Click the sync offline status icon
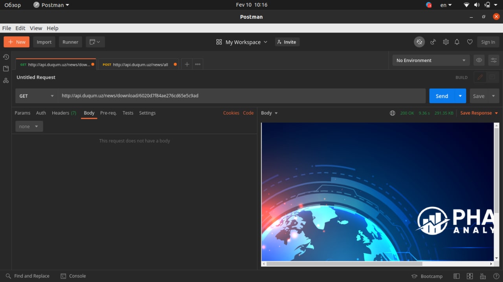503x282 pixels. point(419,42)
